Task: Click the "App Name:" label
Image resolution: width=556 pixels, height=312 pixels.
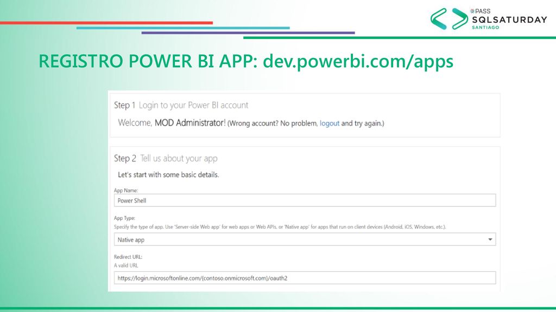Action: coord(126,190)
